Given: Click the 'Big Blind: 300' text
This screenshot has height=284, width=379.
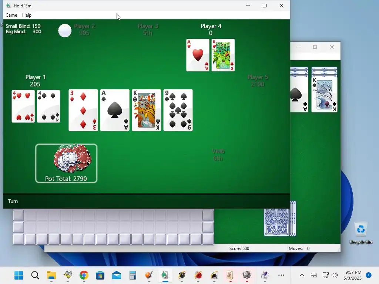Looking at the screenshot, I should pyautogui.click(x=23, y=31).
